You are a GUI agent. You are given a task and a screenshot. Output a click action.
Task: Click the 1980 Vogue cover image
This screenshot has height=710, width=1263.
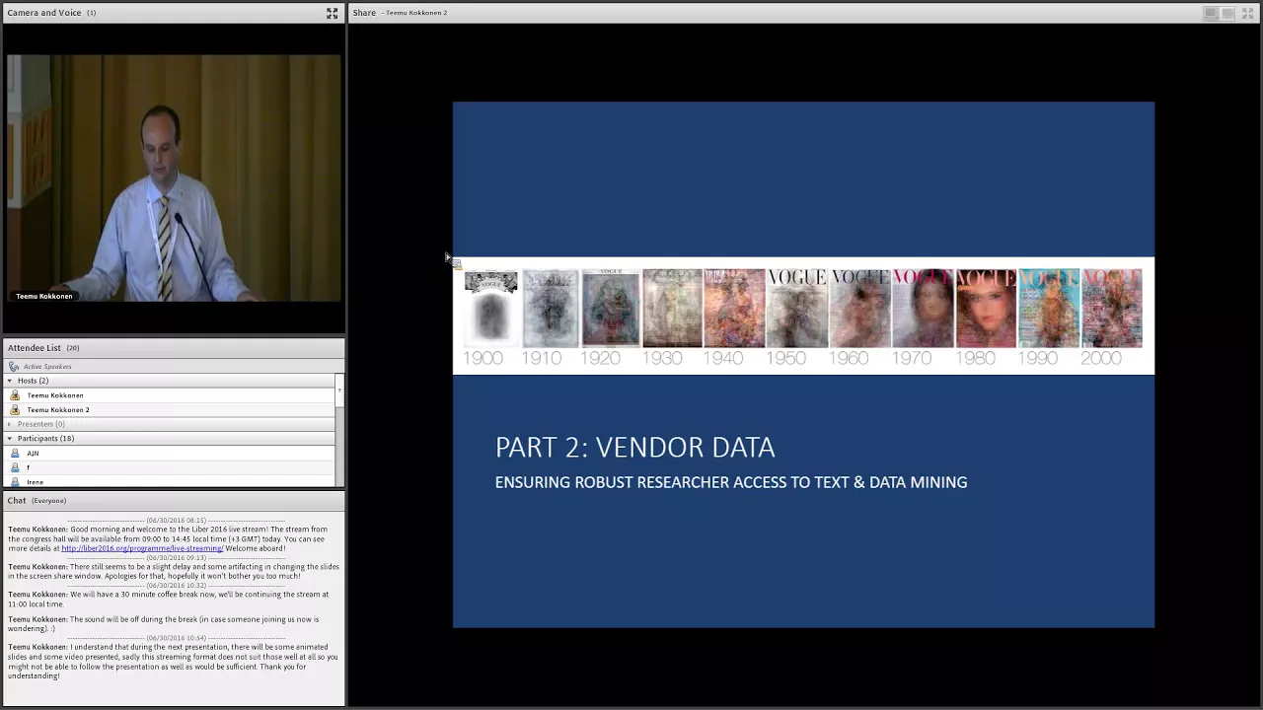(x=986, y=308)
